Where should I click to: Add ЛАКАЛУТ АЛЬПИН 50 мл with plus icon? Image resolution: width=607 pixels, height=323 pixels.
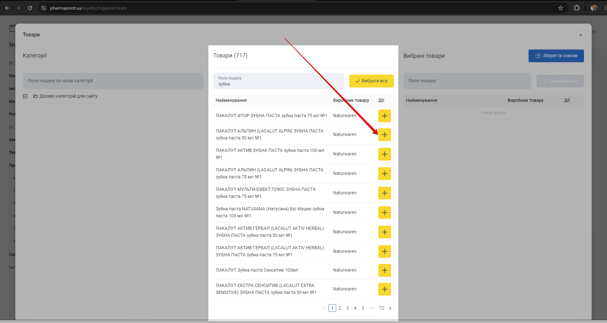(x=384, y=135)
